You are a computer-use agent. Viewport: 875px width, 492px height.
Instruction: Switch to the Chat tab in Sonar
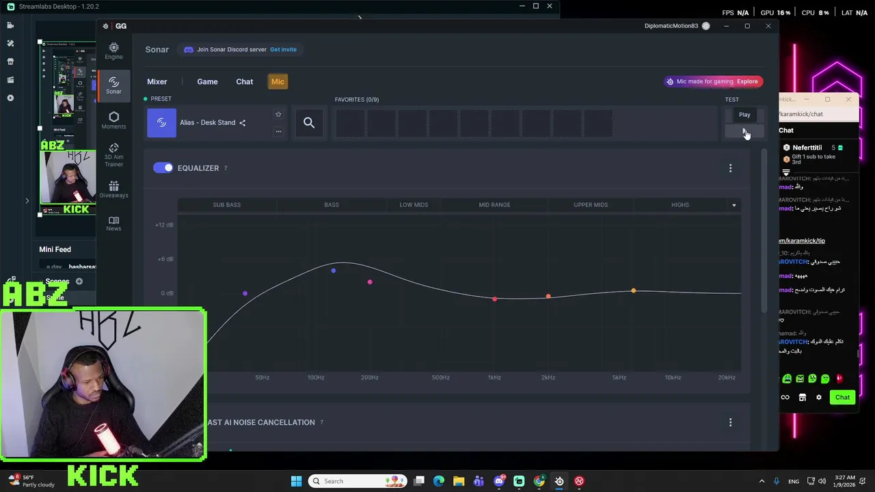(245, 82)
